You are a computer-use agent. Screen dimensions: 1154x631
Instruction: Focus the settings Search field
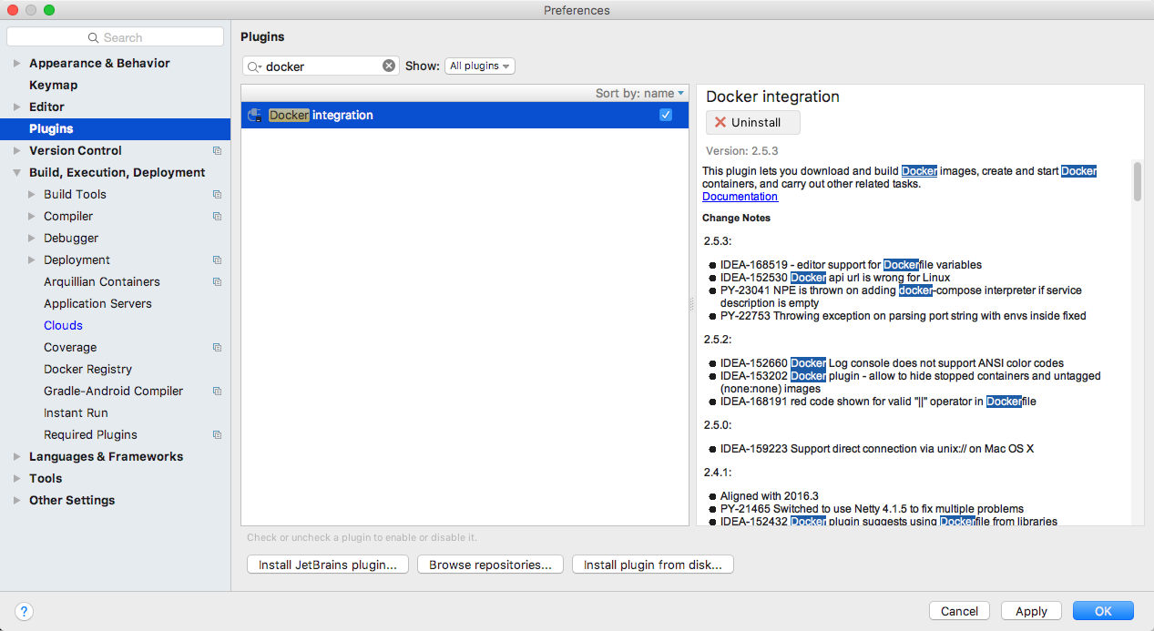(x=115, y=37)
